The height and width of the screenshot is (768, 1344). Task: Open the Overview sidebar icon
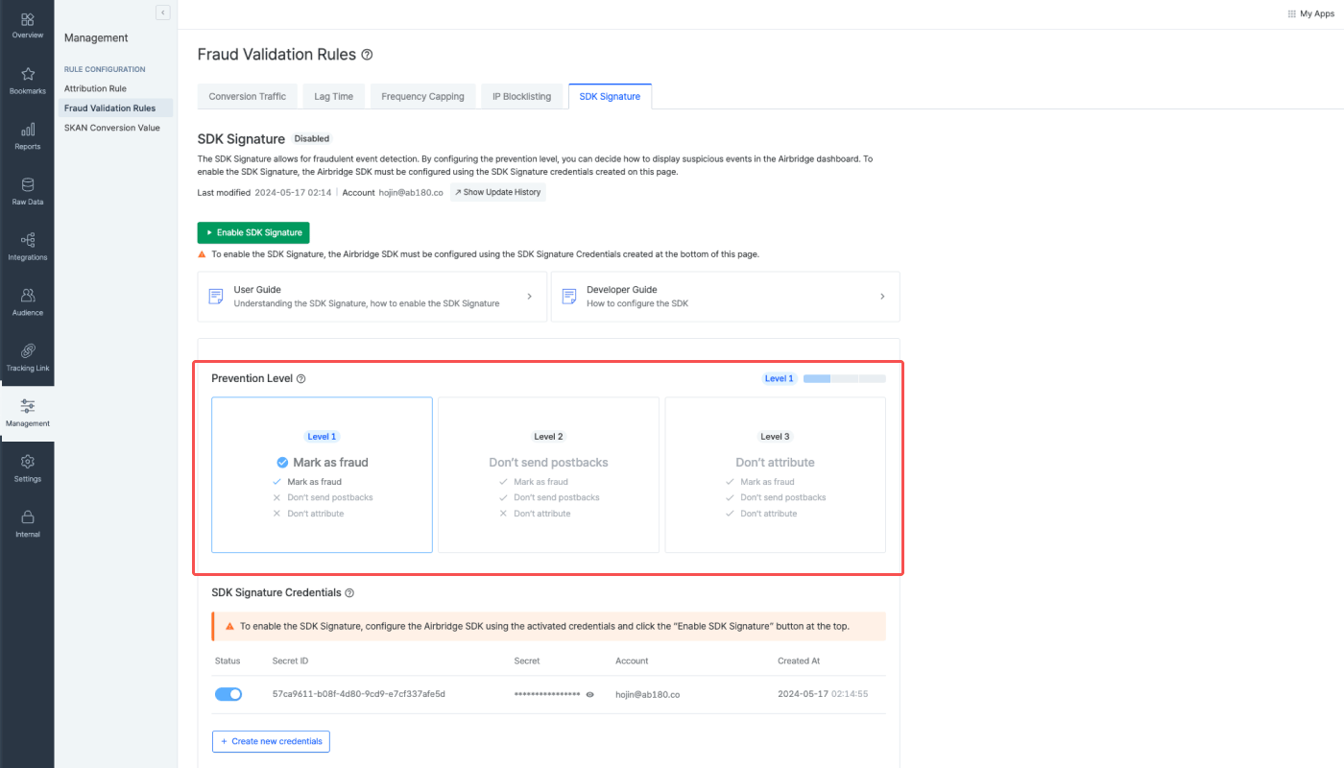click(27, 19)
